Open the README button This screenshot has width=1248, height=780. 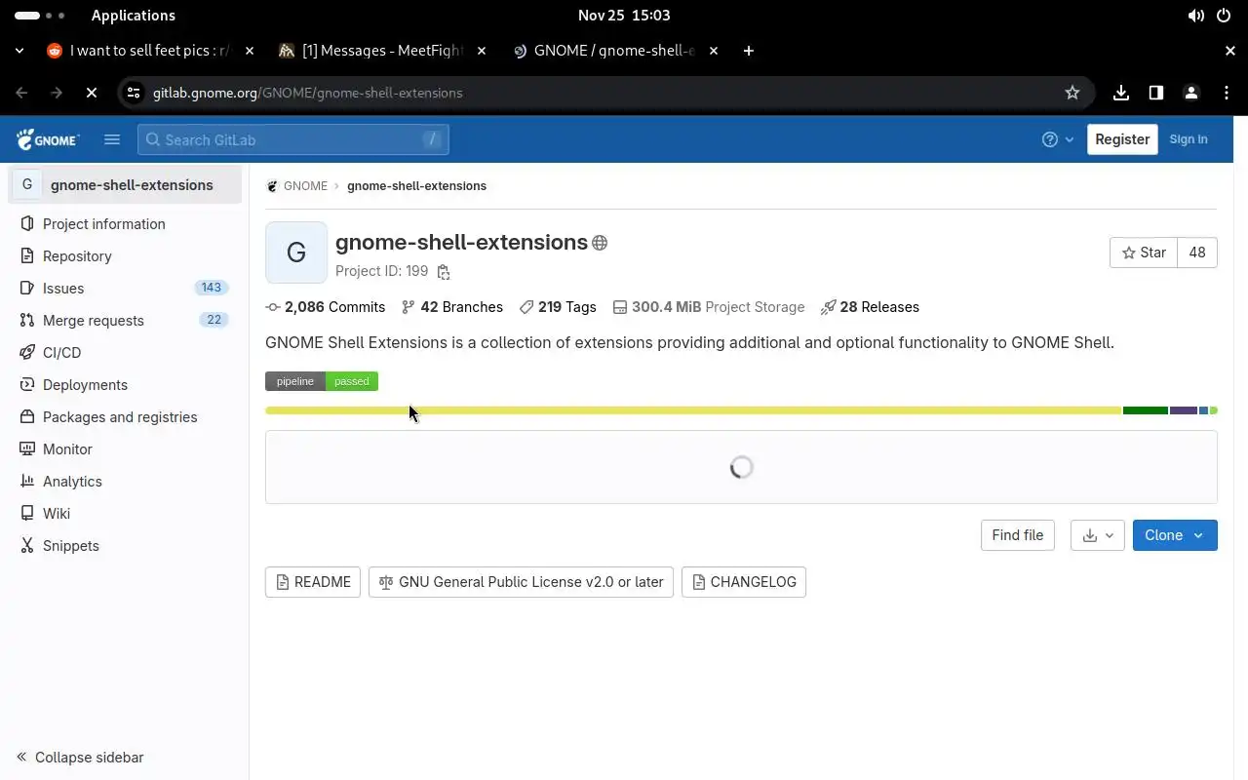click(x=313, y=582)
